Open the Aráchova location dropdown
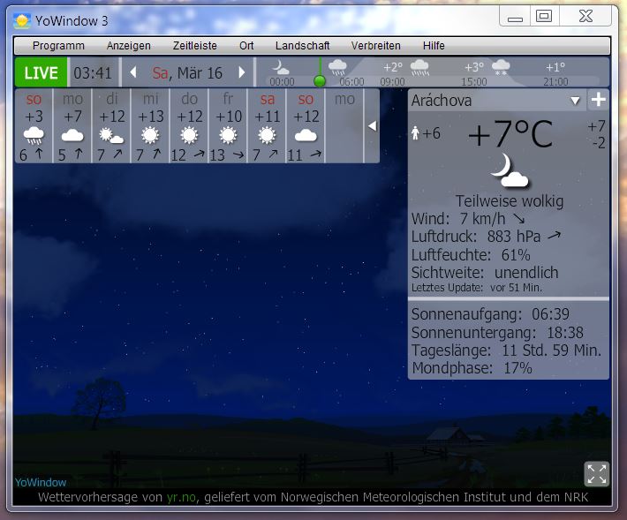The image size is (627, 520). [575, 101]
